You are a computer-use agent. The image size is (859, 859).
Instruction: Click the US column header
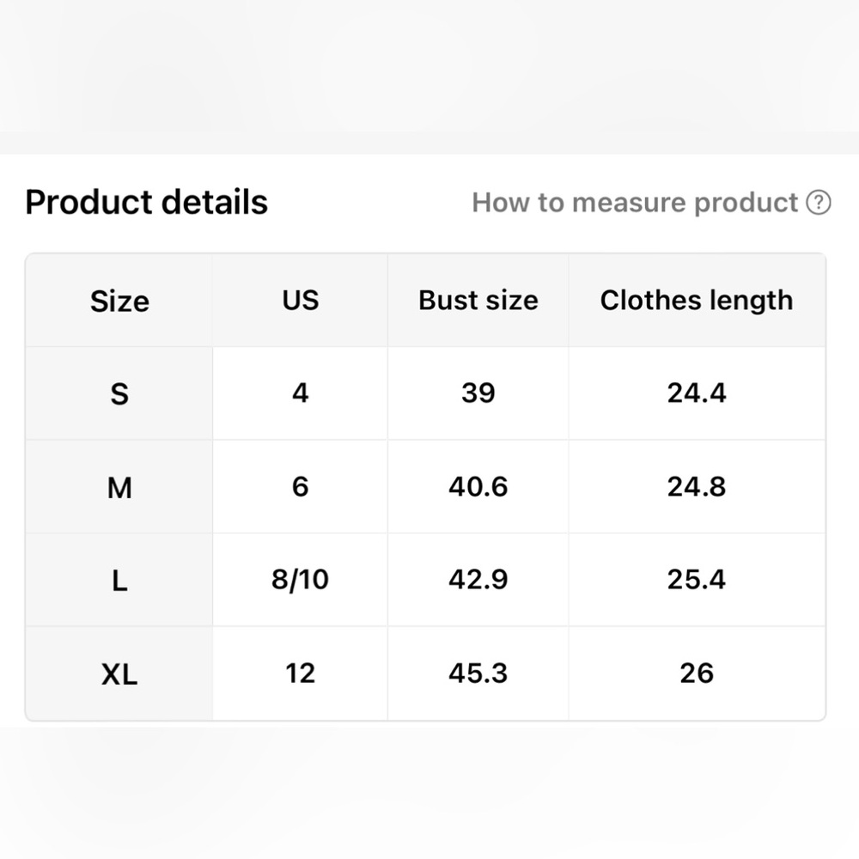coord(300,301)
